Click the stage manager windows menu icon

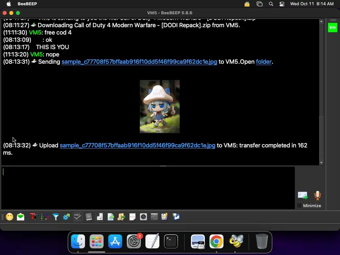[x=259, y=4]
